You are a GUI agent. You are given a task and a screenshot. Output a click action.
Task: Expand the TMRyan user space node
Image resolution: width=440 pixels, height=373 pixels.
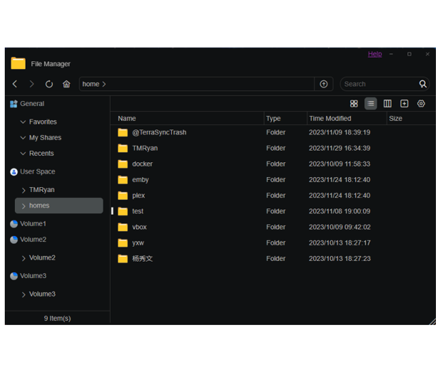[x=24, y=191]
